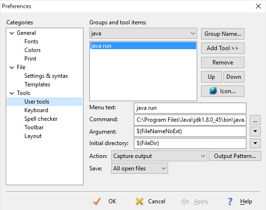Viewport: 266px width, 210px height.
Task: Open the Fonts category
Action: (31, 42)
